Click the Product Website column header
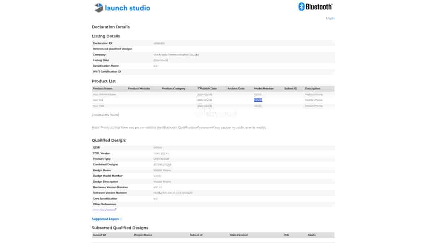Screen dimensions: 433x243 point(139,89)
